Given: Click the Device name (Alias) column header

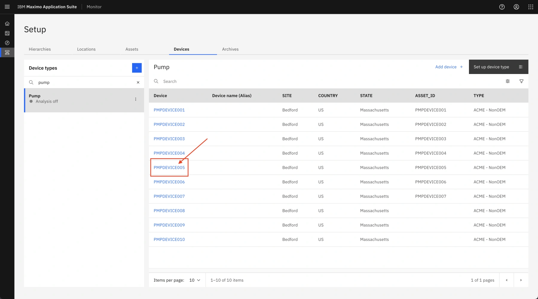Looking at the screenshot, I should point(232,96).
